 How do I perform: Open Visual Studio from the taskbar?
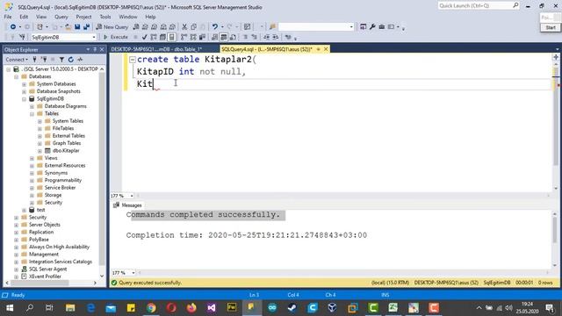tap(212, 308)
